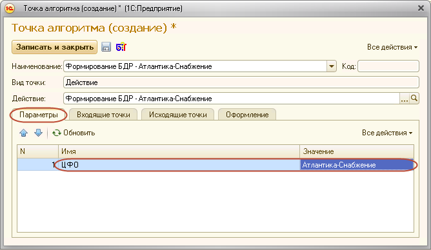Move parameter row down with arrow
Screen dimensions: 431x250
tap(38, 133)
